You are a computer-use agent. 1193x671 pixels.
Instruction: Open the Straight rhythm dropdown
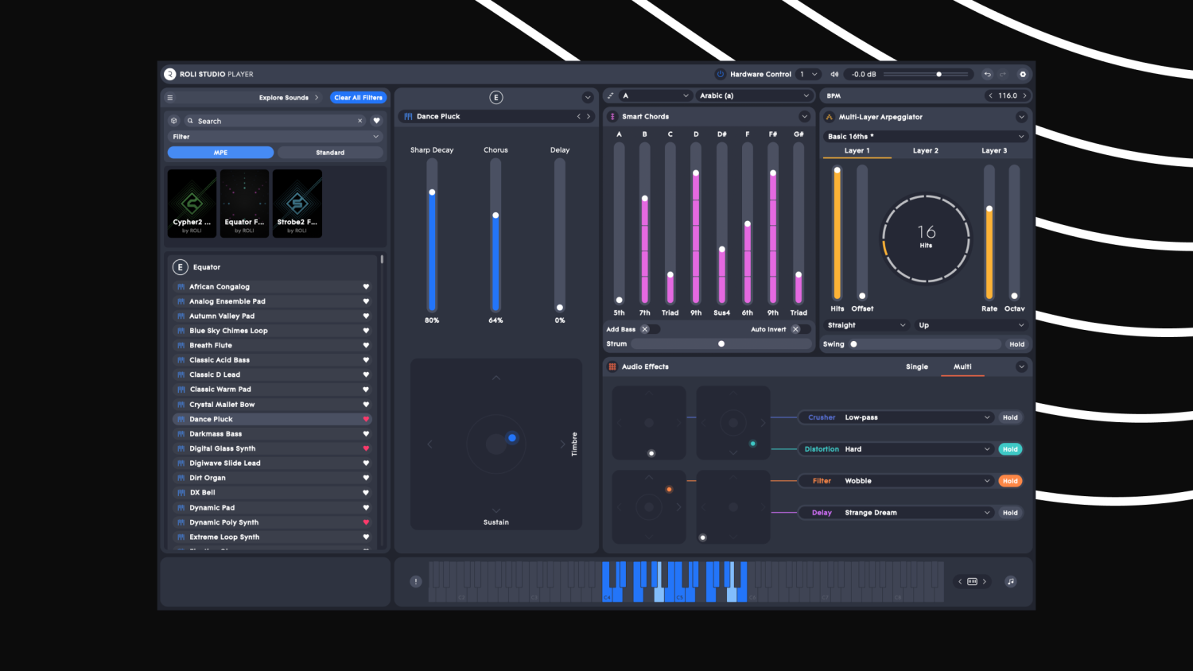pos(867,325)
